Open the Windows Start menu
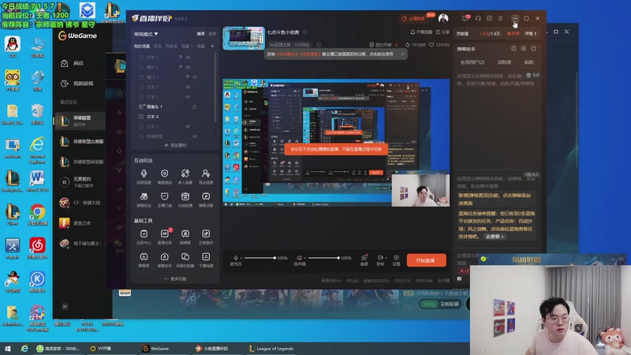This screenshot has width=631, height=355. (x=8, y=349)
